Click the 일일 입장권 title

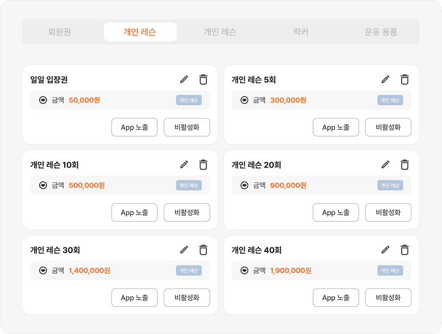[49, 80]
